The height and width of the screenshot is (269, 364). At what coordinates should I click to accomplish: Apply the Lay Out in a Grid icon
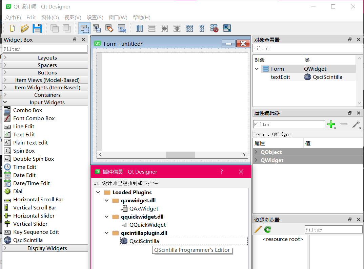189,28
